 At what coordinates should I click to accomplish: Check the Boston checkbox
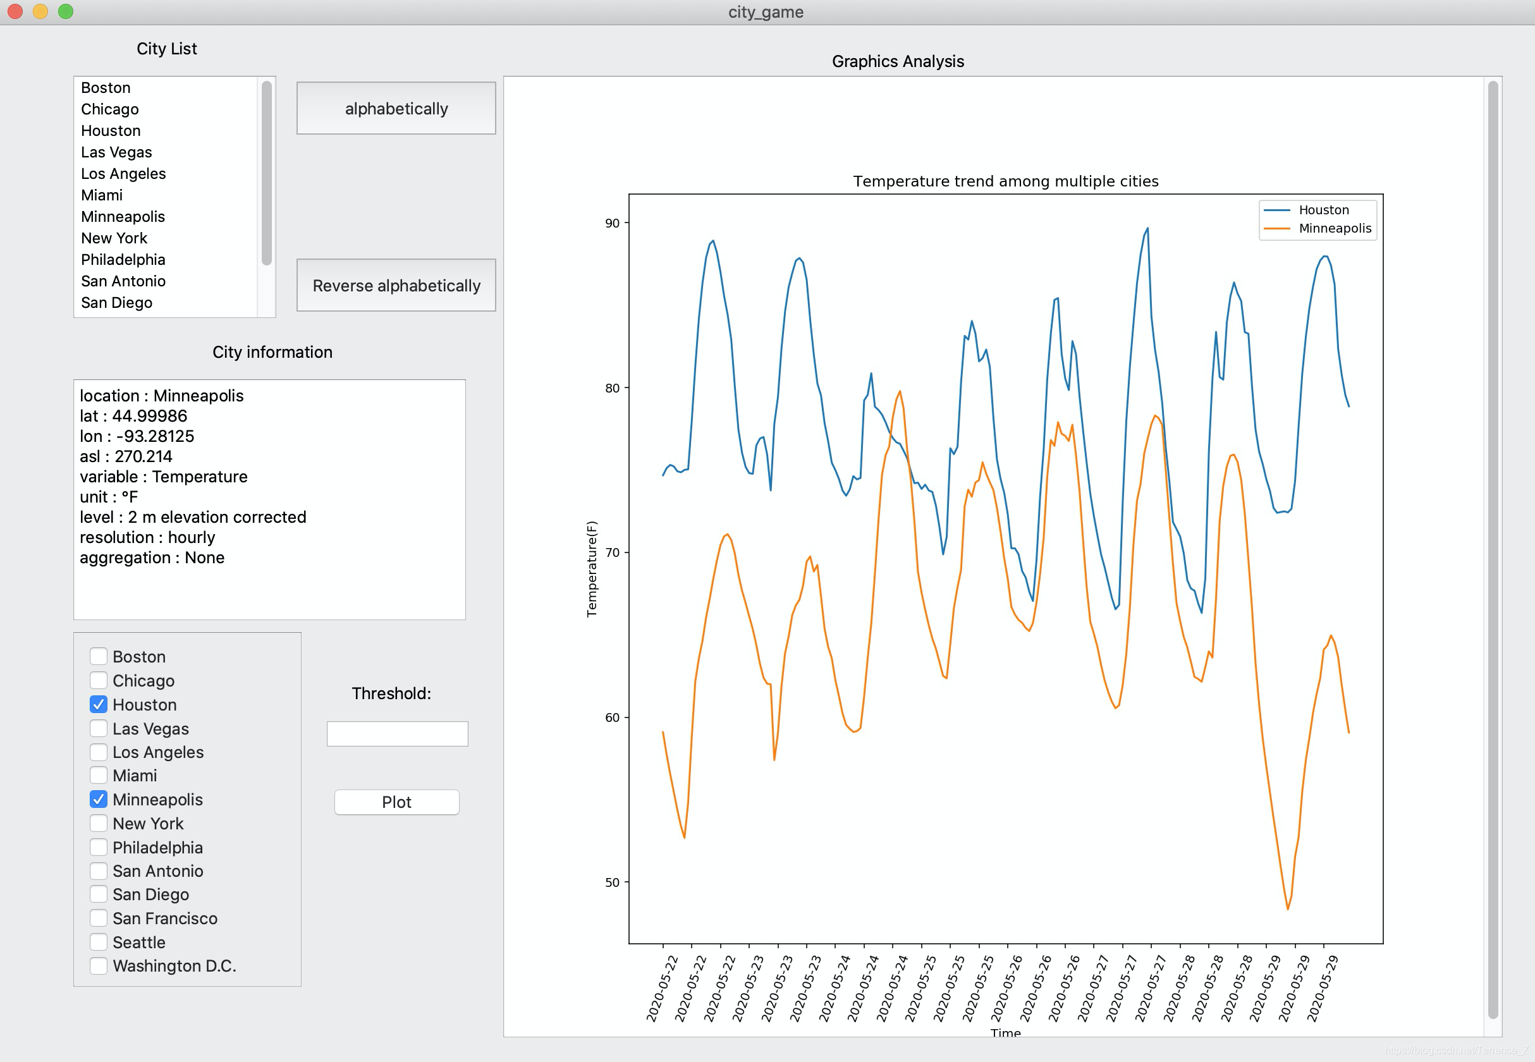(99, 656)
